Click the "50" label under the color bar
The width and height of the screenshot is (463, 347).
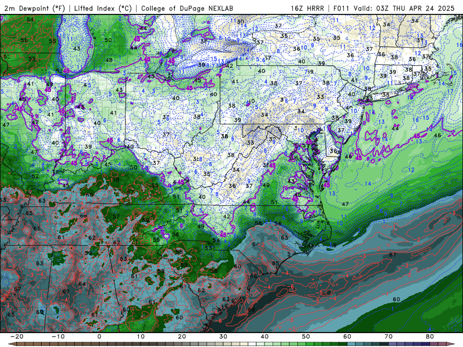pos(306,337)
